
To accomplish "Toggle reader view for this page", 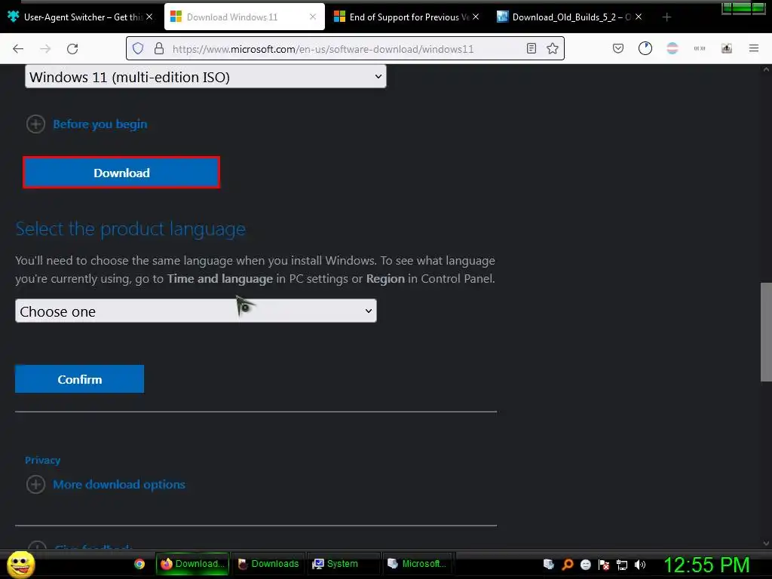I will (532, 48).
